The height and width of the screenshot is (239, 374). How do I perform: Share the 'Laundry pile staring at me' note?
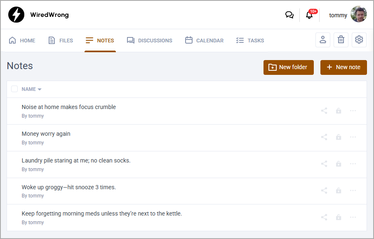coord(324,164)
